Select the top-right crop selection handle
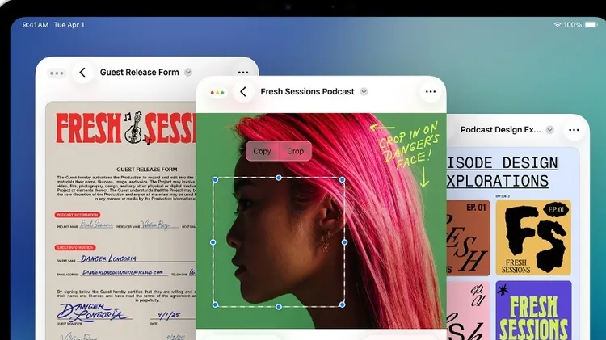The image size is (606, 340). point(342,179)
